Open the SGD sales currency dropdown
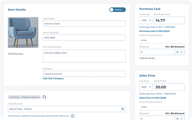Screen dimensions: 192x120 (146, 87)
